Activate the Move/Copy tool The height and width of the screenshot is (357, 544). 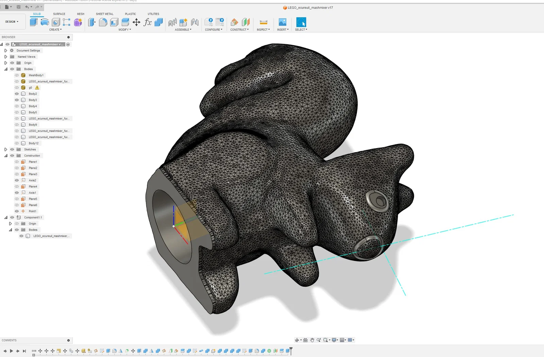[136, 22]
